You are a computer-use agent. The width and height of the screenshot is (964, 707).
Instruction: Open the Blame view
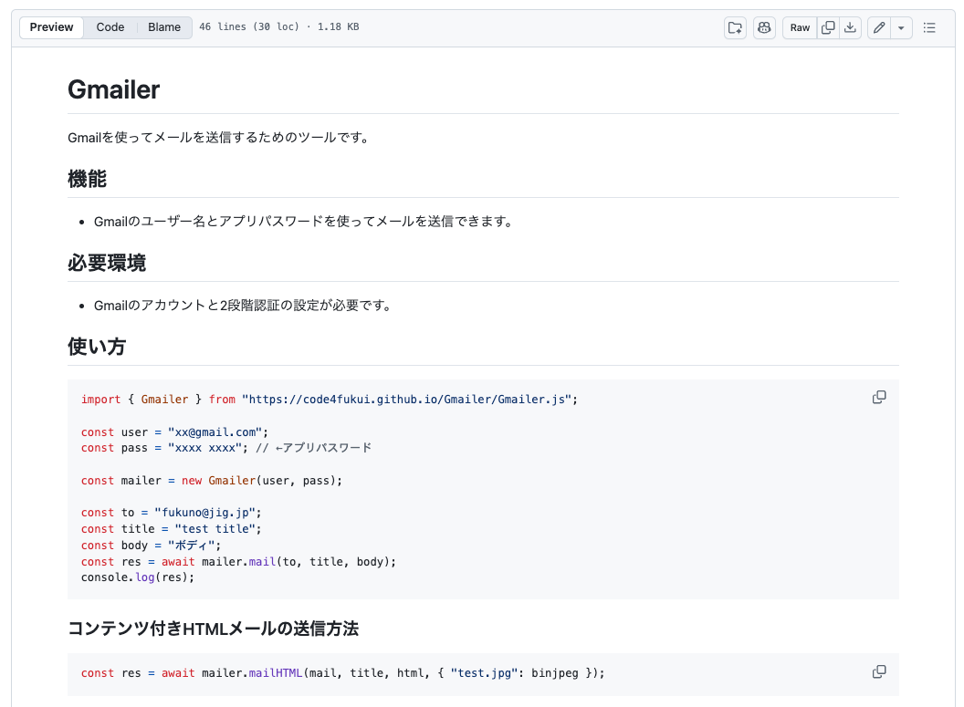pos(164,27)
